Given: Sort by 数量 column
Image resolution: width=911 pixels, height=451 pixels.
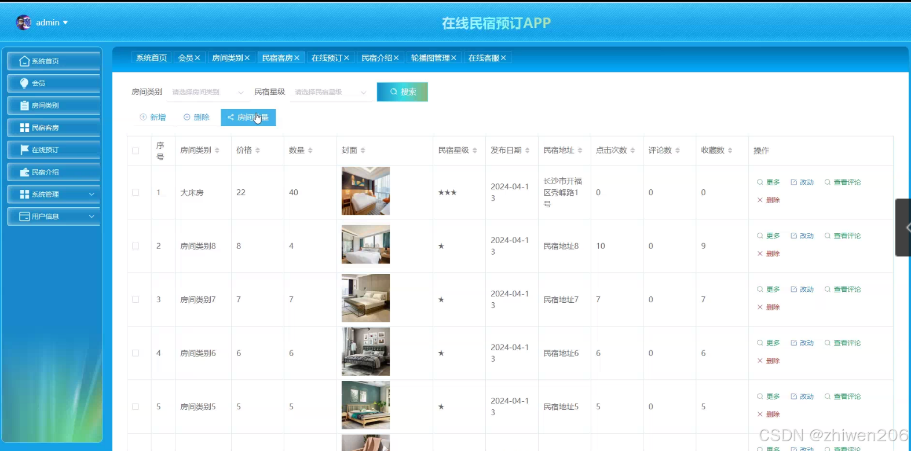Looking at the screenshot, I should click(310, 151).
